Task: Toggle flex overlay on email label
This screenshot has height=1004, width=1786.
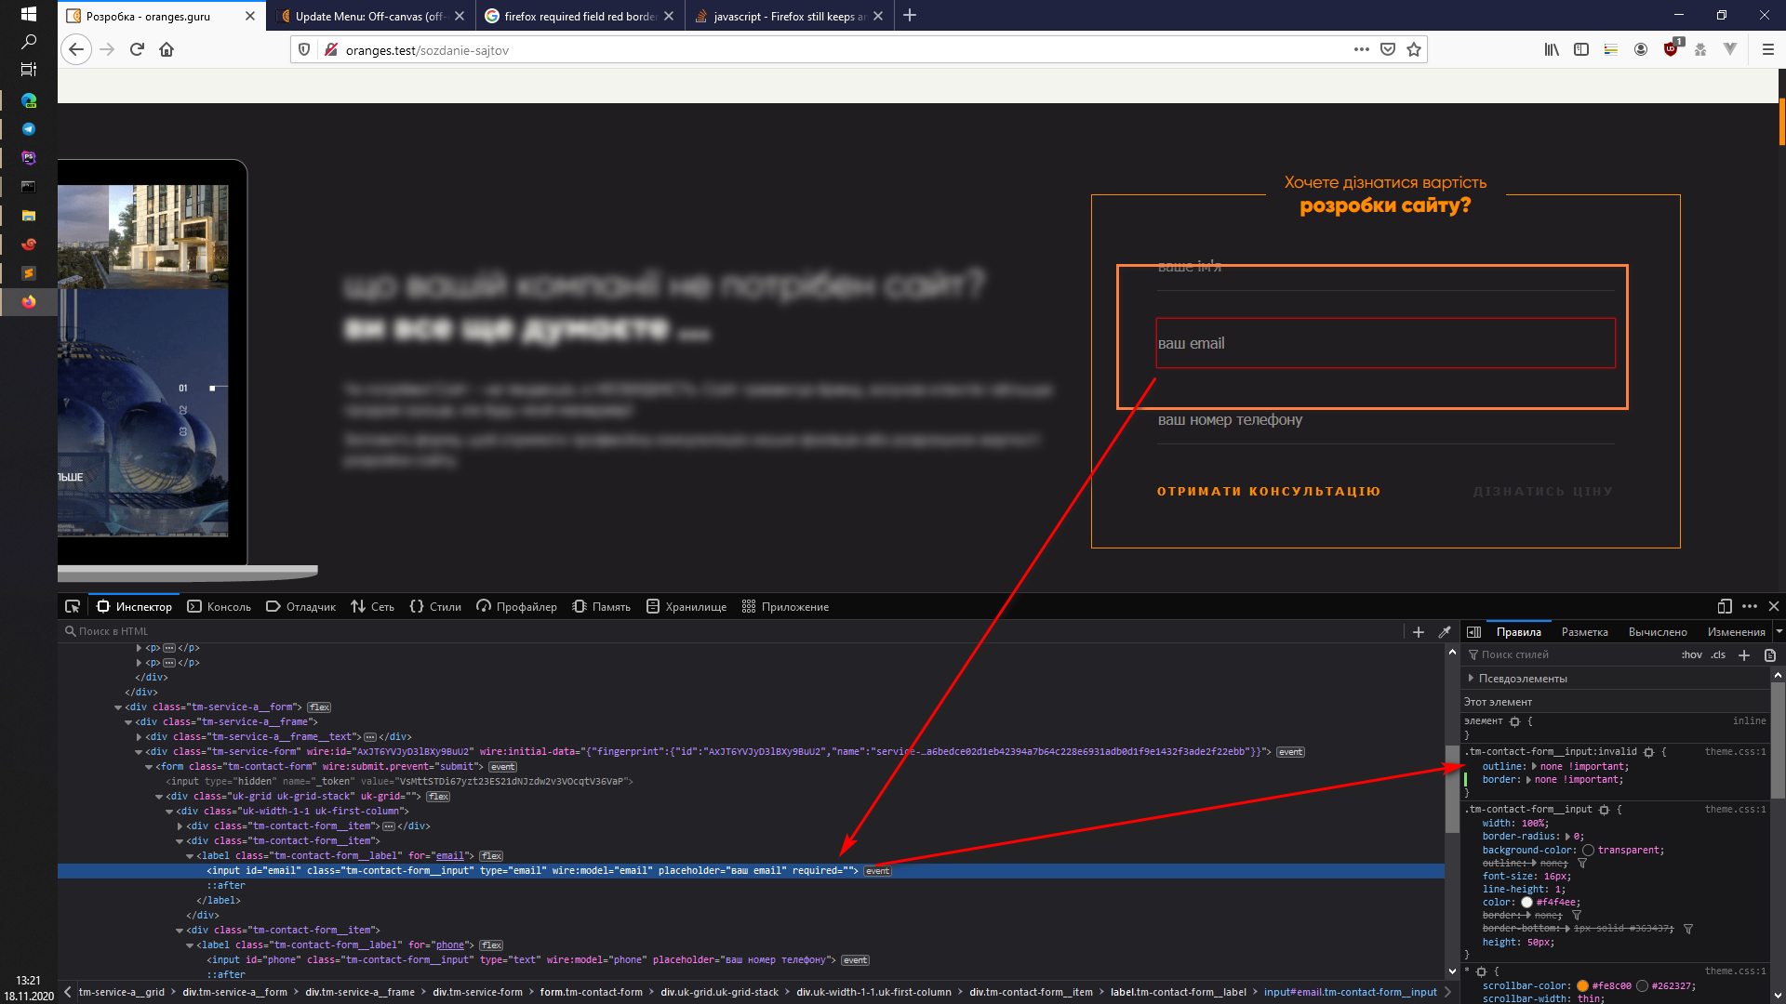Action: (491, 856)
